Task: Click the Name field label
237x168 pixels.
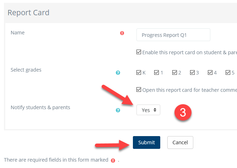Action: (18, 33)
